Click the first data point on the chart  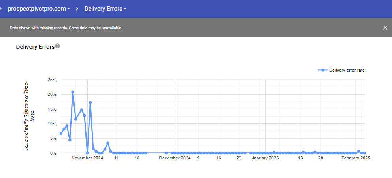pos(61,133)
